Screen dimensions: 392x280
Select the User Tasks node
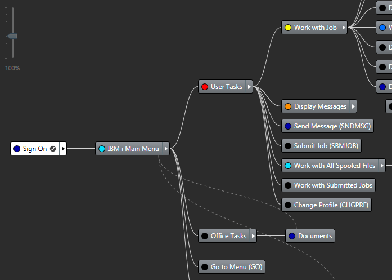(x=226, y=87)
